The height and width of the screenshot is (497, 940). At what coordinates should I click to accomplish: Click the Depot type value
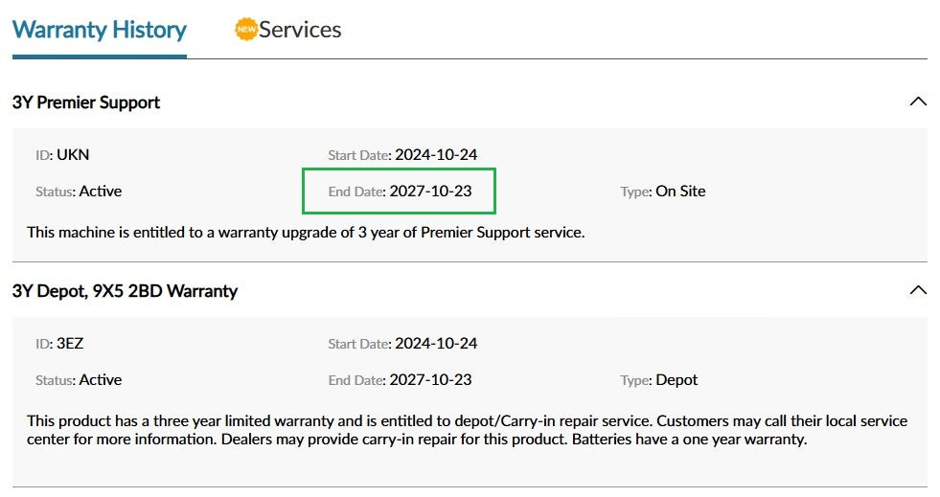(x=676, y=380)
